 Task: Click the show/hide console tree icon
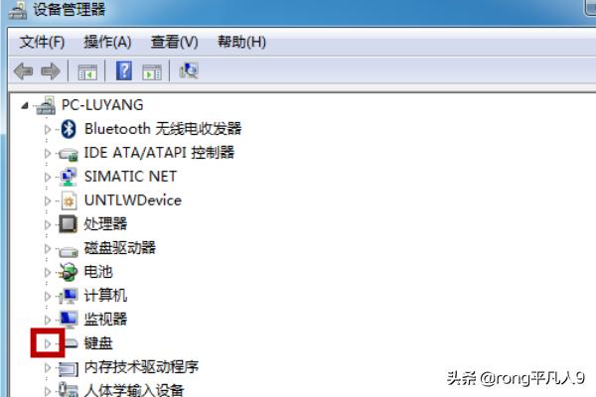(x=87, y=71)
